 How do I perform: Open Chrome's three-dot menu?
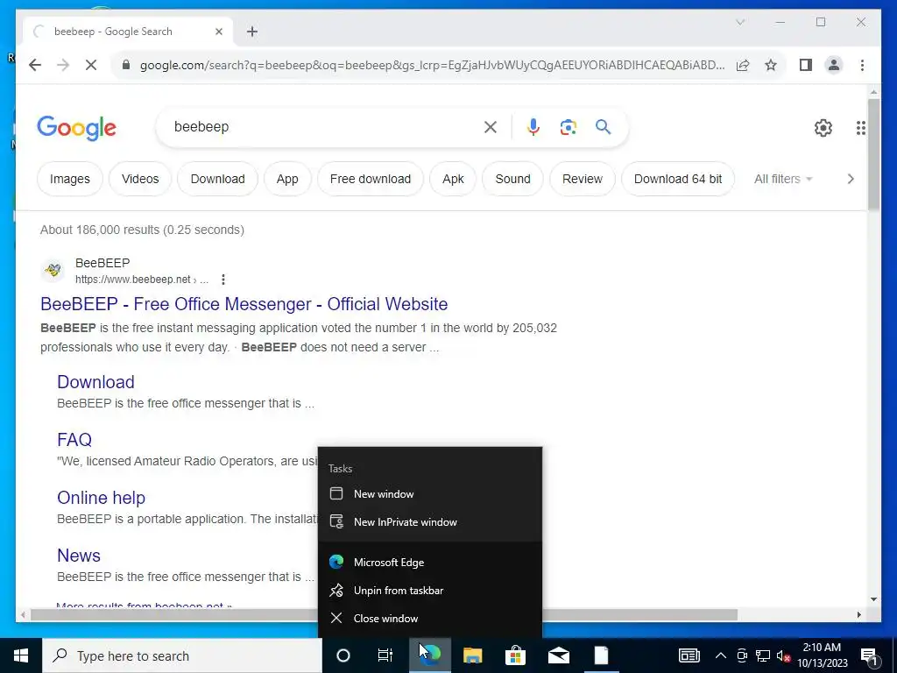862,65
